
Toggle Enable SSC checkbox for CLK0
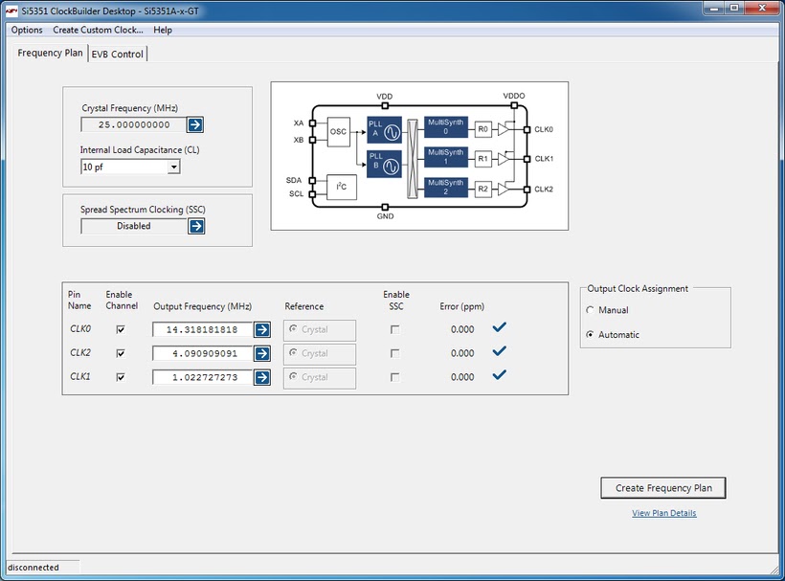click(x=395, y=330)
